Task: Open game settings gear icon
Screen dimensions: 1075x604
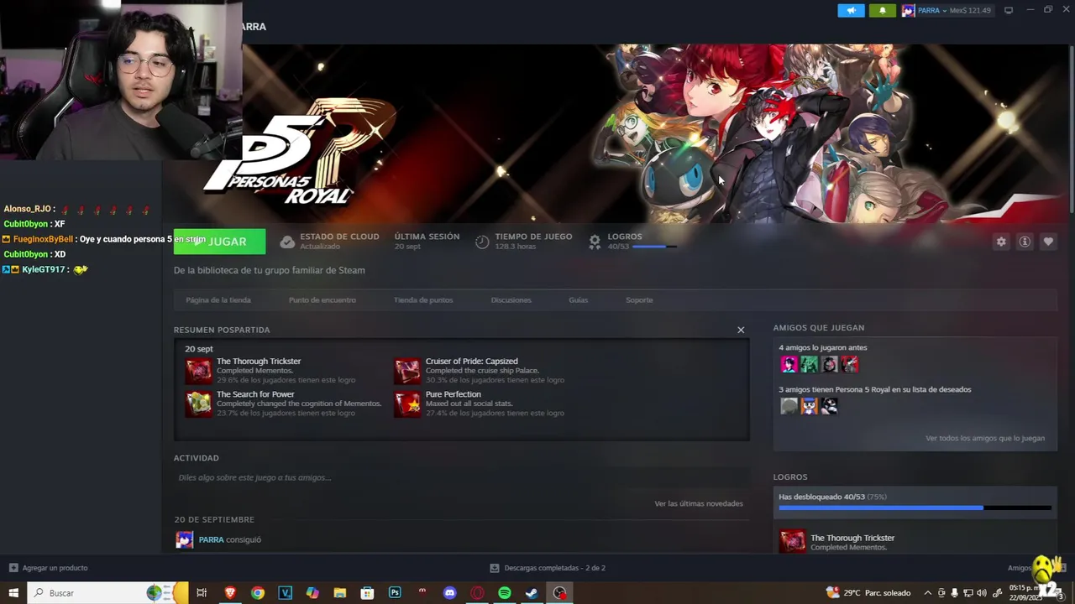Action: tap(1001, 242)
